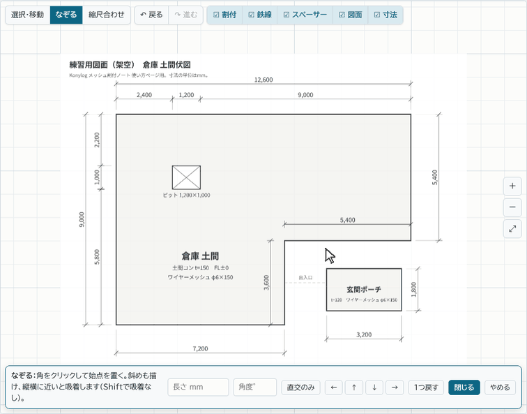Click the 進む redo button

[x=186, y=15]
